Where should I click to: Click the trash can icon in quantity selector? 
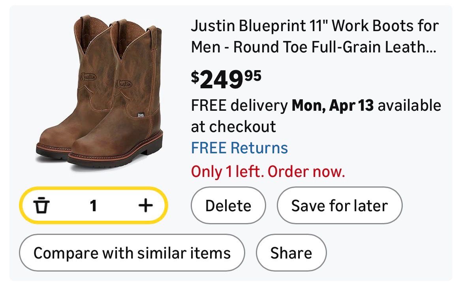41,205
